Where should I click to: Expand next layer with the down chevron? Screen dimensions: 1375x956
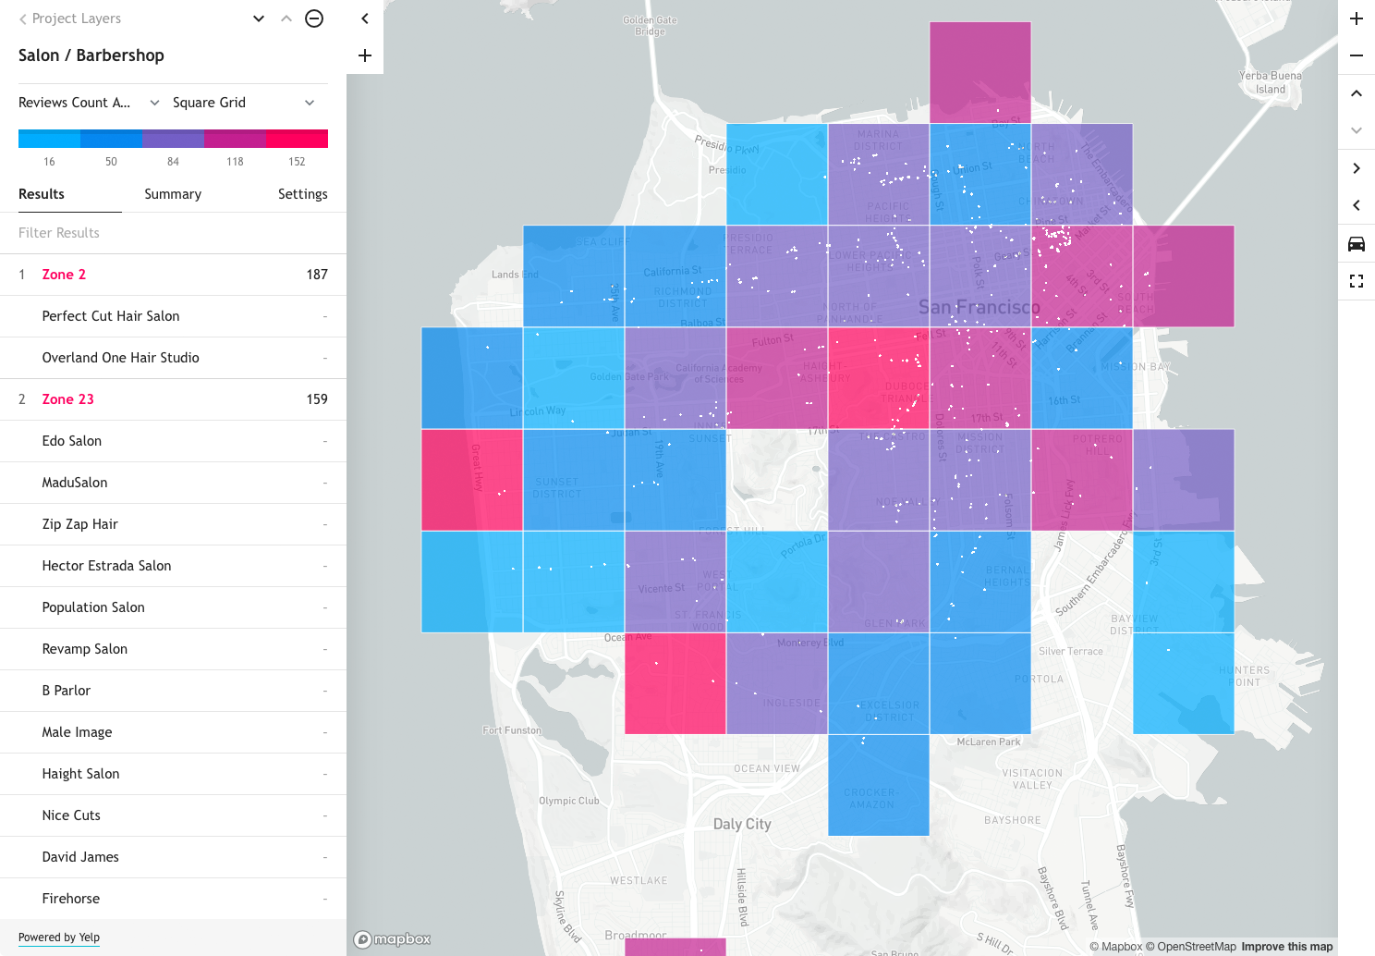[259, 18]
